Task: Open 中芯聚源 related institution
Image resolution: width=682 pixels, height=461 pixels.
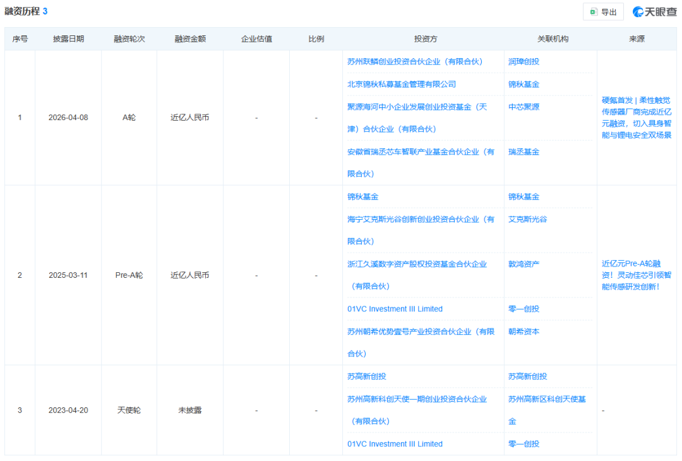Action: click(x=523, y=107)
